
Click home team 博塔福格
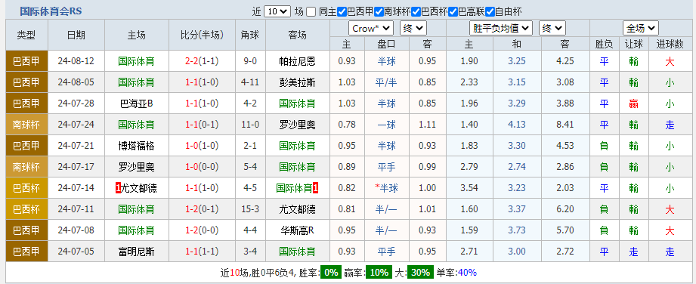[x=136, y=146]
